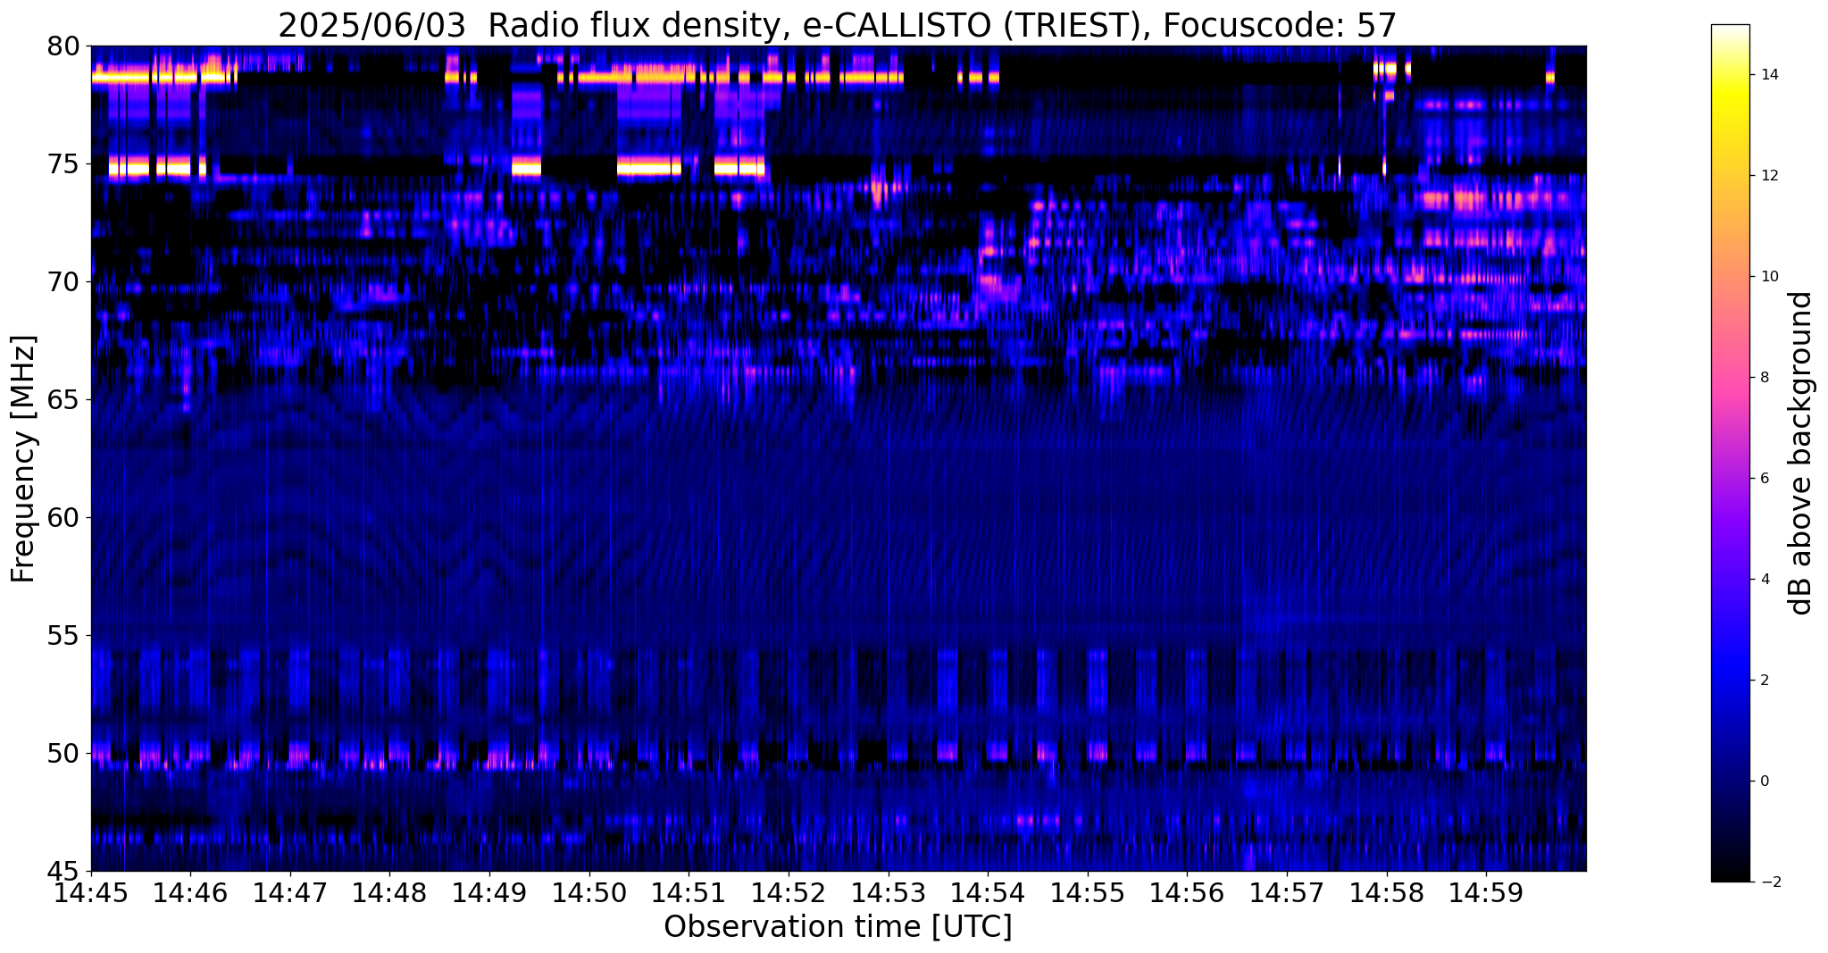
Task: Click the colorbar tick label 0
Action: tap(1764, 782)
